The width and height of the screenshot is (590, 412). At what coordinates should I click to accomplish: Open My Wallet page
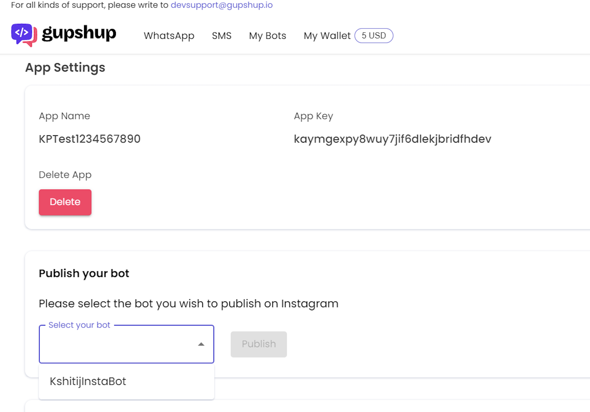tap(327, 36)
